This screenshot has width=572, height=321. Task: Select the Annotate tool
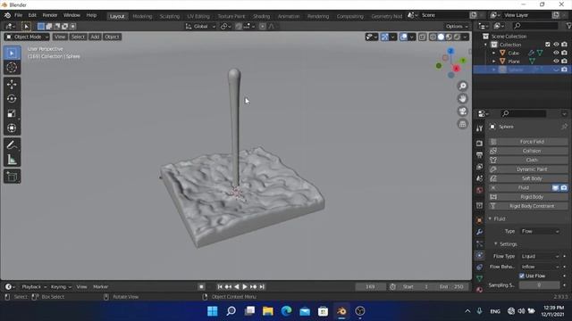[x=12, y=144]
